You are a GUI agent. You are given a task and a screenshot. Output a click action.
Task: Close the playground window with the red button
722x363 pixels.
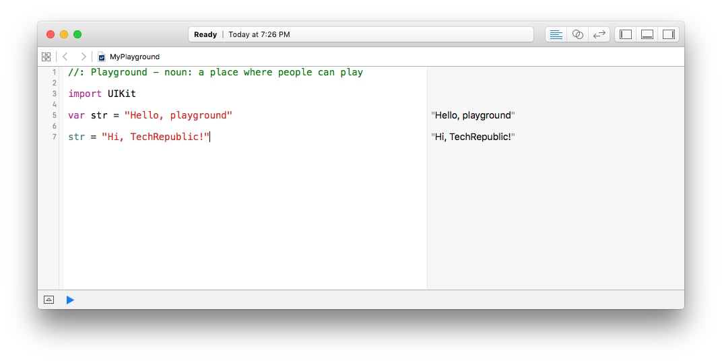click(x=51, y=34)
